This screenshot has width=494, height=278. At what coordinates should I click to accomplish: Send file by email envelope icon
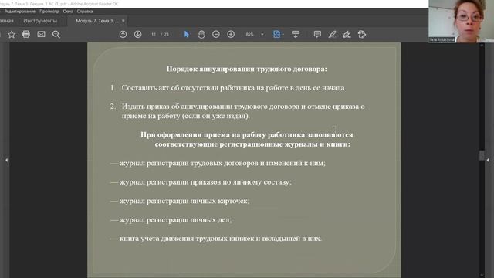pyautogui.click(x=41, y=34)
